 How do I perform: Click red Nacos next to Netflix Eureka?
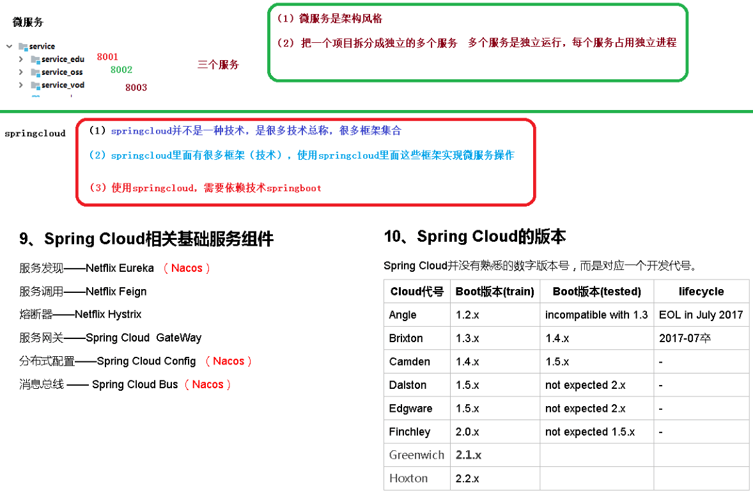click(187, 268)
